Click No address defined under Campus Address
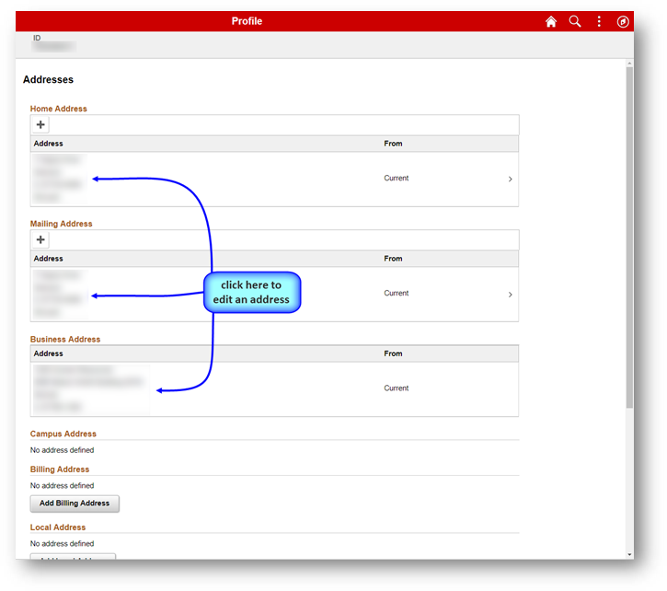Image resolution: width=667 pixels, height=591 pixels. (x=62, y=450)
